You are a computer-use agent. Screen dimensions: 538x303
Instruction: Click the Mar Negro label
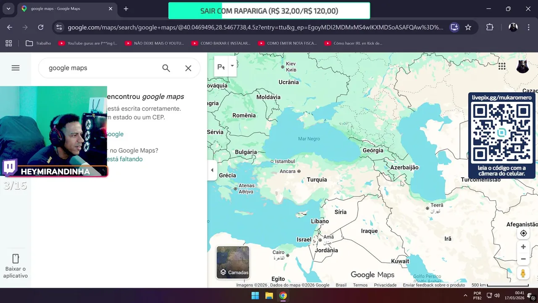[x=309, y=139]
